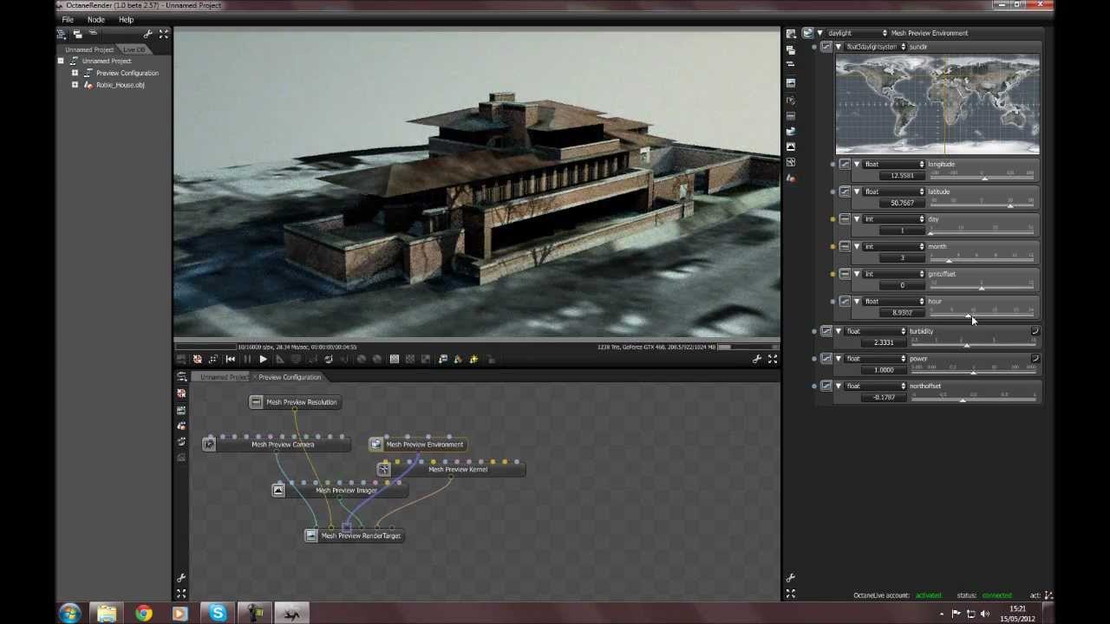Open the Help menu
The width and height of the screenshot is (1110, 624).
(x=126, y=19)
